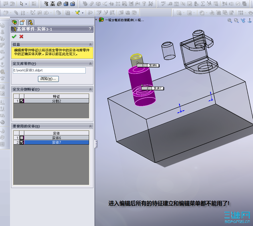Click the splitter handle beside the panel
The width and height of the screenshot is (253, 226).
pyautogui.click(x=96, y=144)
